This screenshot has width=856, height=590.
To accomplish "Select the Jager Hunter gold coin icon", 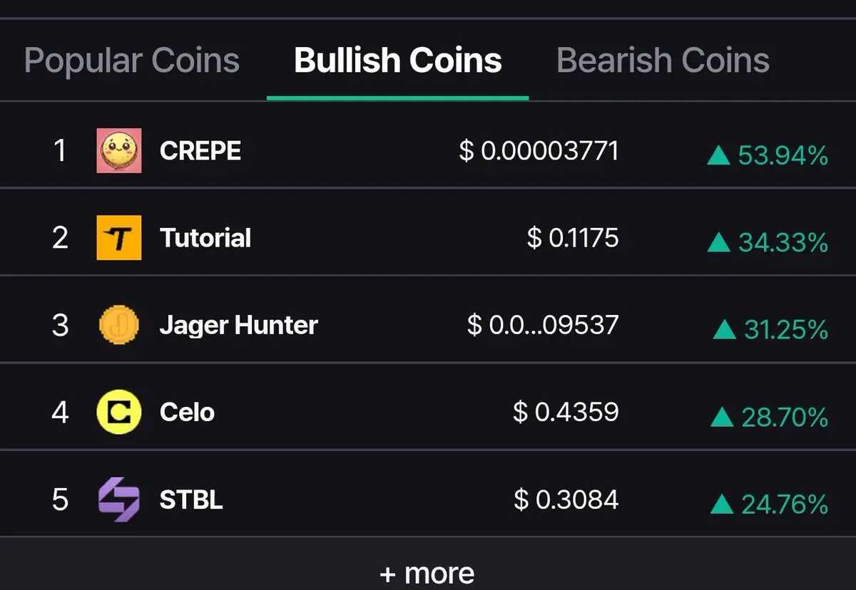I will click(119, 325).
